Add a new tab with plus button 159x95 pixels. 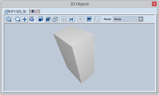[35, 11]
